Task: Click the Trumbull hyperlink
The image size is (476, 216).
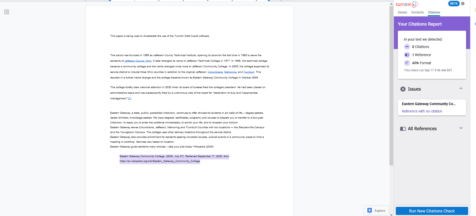Action: coord(249,72)
